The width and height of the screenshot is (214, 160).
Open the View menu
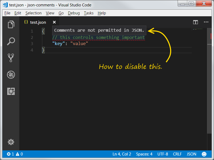[50, 13]
